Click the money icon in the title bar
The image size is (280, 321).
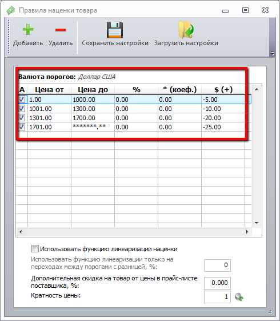pos(11,10)
